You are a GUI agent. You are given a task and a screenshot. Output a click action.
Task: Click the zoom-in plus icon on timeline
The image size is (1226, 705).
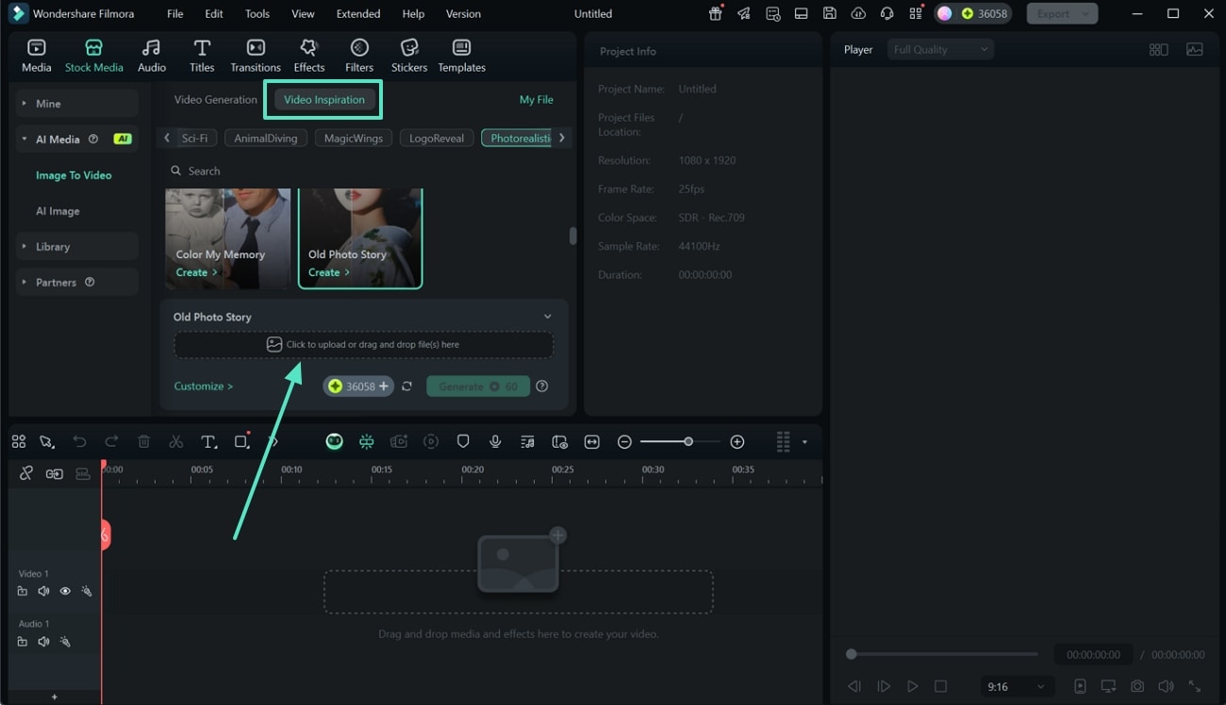[x=737, y=441]
